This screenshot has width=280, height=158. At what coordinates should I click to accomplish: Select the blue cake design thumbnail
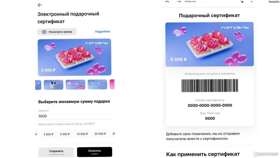[53, 85]
